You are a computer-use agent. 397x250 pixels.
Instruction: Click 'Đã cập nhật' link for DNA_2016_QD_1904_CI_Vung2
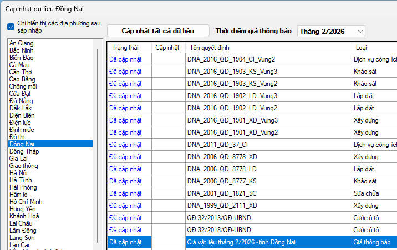125,58
